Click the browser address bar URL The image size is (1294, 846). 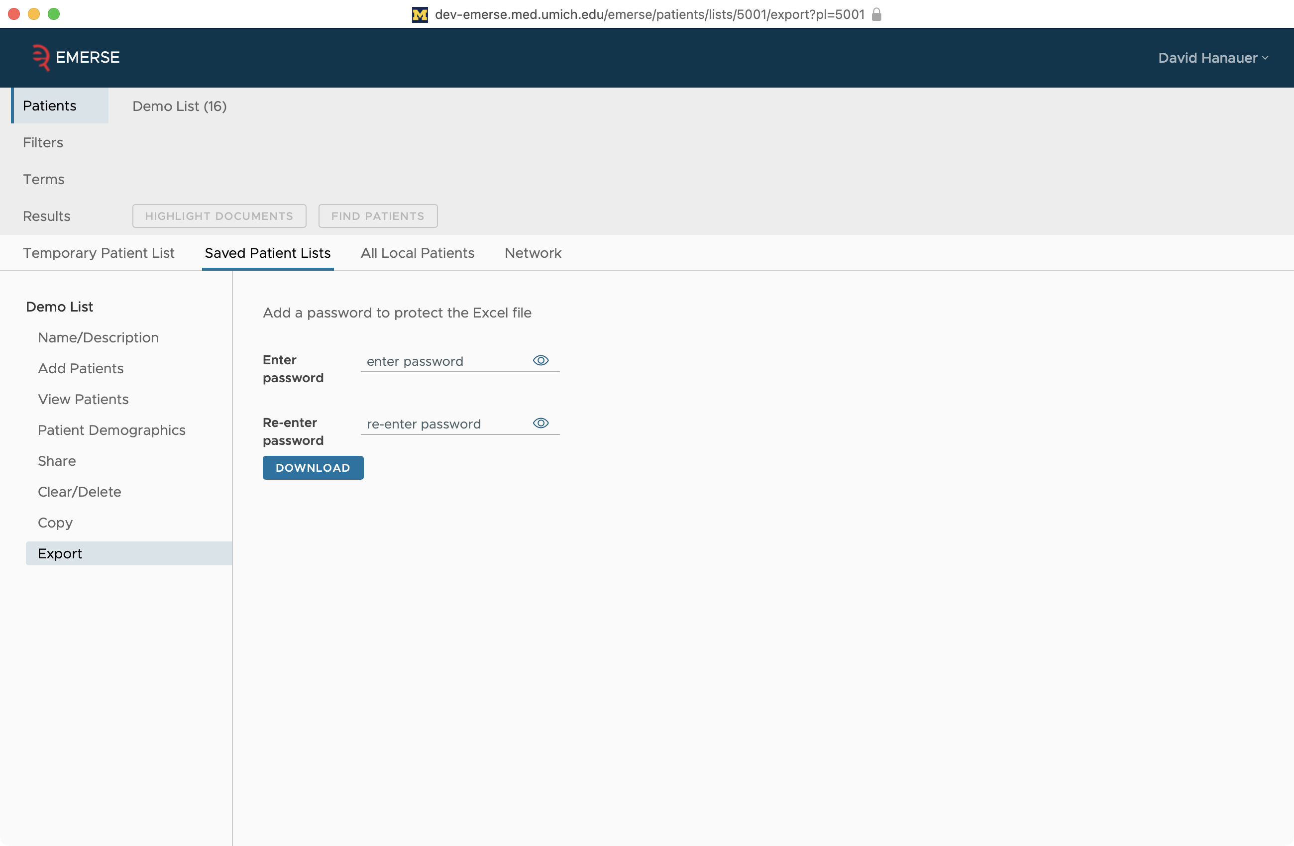[x=649, y=14]
